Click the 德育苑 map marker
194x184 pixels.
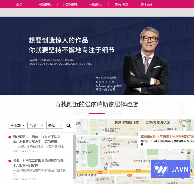[175, 129]
